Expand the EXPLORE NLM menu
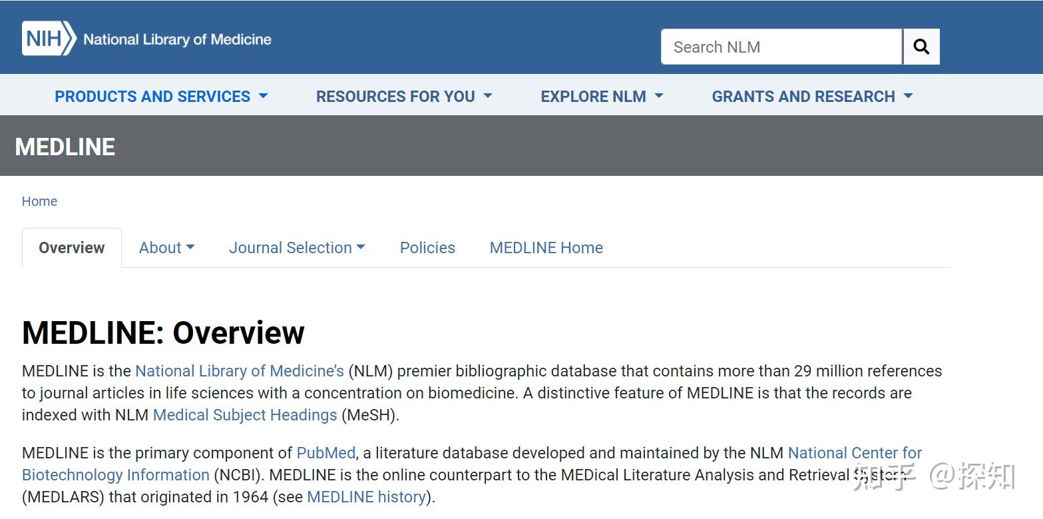The image size is (1043, 519). (x=600, y=96)
